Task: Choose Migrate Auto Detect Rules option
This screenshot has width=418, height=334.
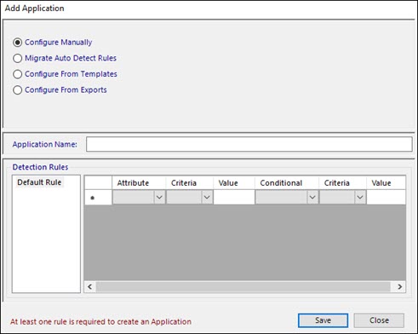Action: 17,58
